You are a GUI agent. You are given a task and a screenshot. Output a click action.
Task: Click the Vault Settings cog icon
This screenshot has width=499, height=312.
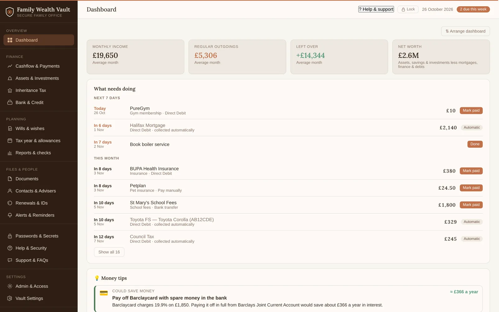click(x=10, y=299)
